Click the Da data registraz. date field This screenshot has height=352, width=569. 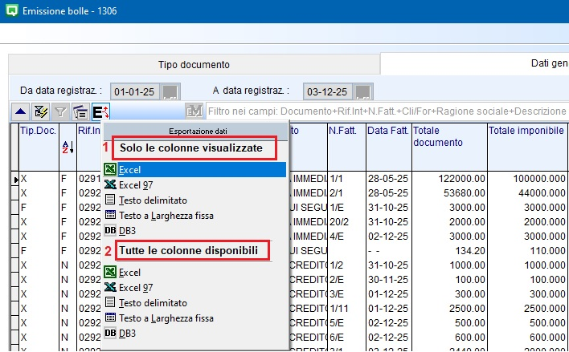coord(133,91)
